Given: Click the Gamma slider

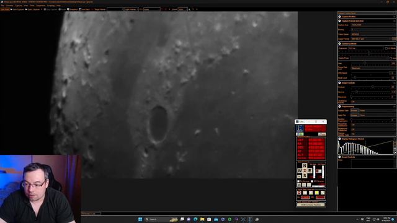Looking at the screenshot, I should click(371, 92).
